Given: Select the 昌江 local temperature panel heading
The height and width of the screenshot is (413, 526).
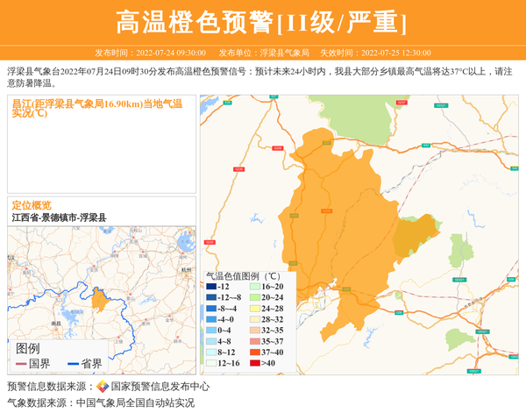Looking at the screenshot, I should [96, 108].
